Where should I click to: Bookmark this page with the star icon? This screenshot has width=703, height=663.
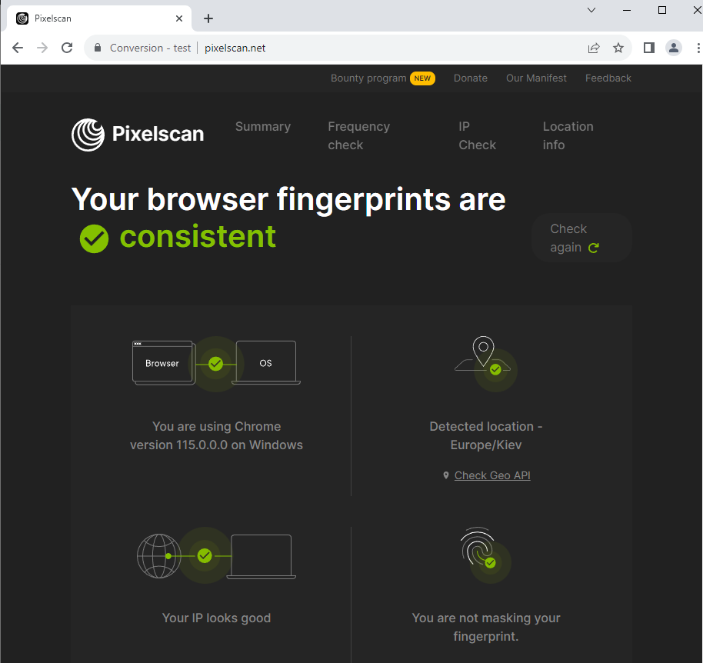click(x=618, y=48)
